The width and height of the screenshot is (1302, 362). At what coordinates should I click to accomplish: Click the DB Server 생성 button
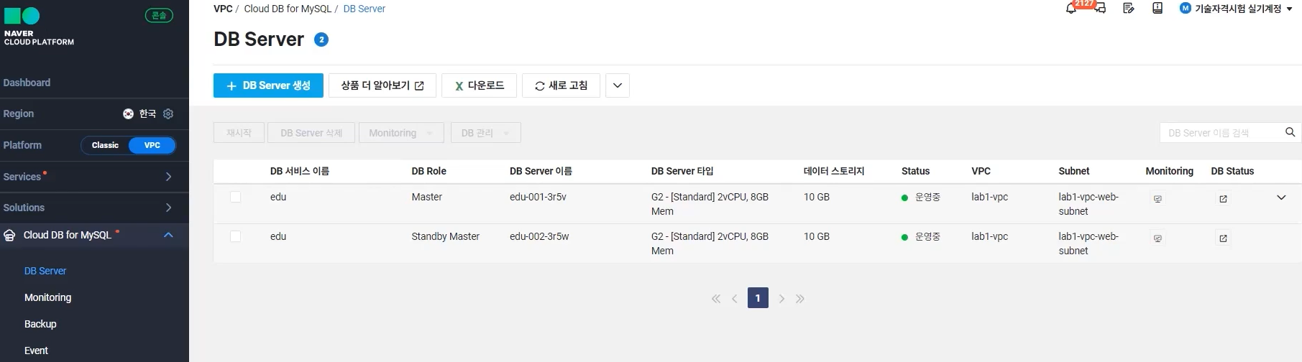(268, 85)
